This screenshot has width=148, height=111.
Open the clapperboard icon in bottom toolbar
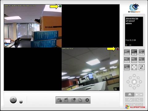coord(66,100)
